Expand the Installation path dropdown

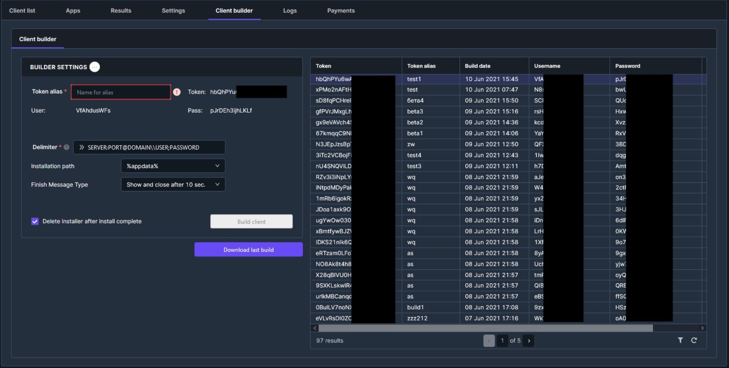tap(173, 166)
